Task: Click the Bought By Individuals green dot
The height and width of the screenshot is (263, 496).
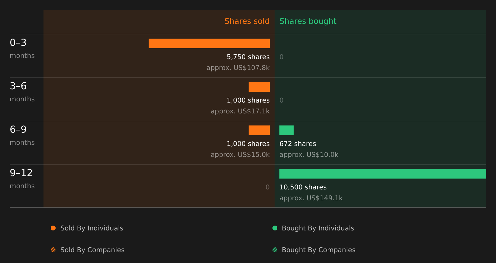Action: point(275,228)
